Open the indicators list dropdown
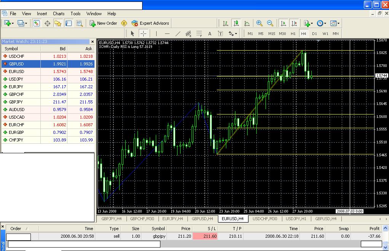 (x=308, y=23)
